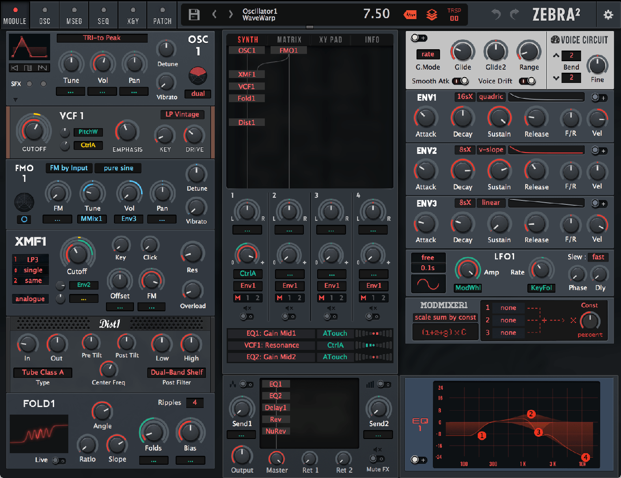Click the Ripples value 4 field
The height and width of the screenshot is (478, 621).
pos(195,403)
